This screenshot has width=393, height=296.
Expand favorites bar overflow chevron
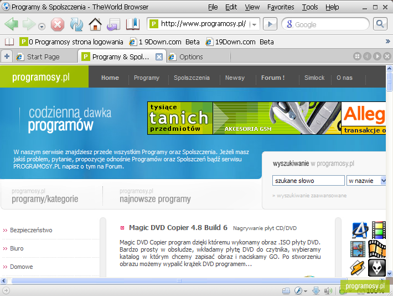pos(387,41)
